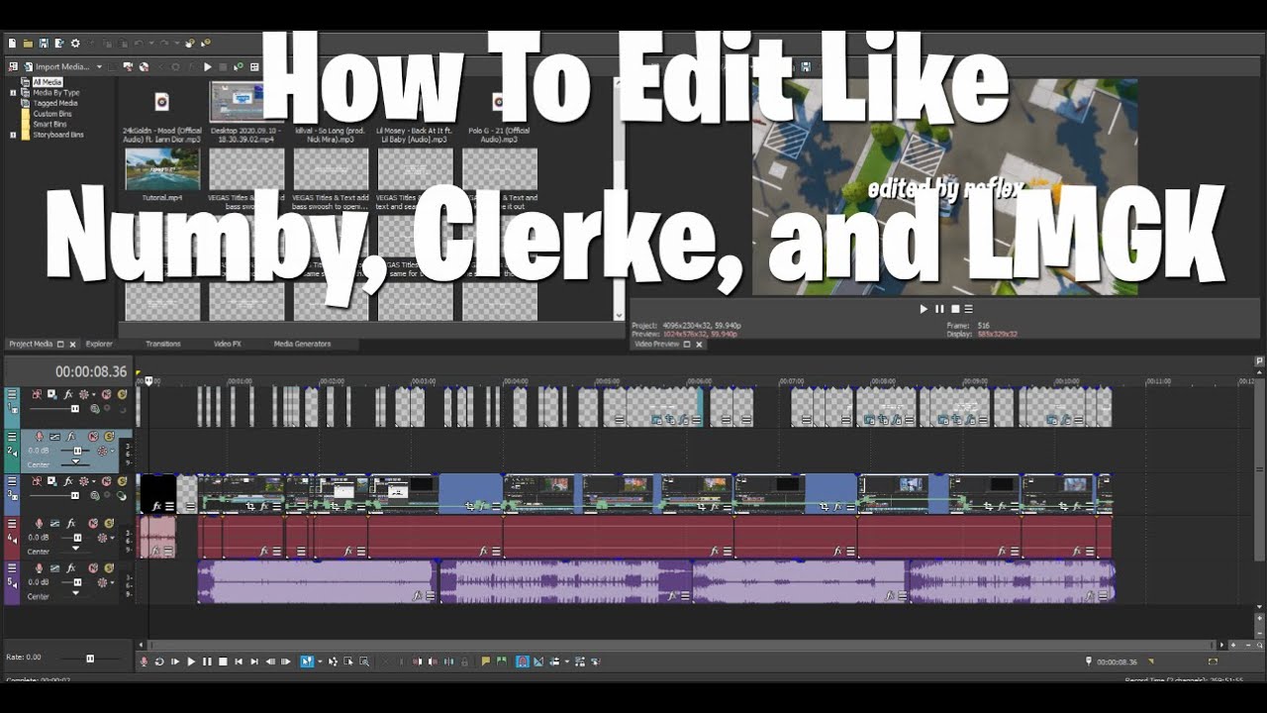Select the Tutorial.mp4 thumbnail
Image resolution: width=1267 pixels, height=713 pixels.
coord(162,169)
